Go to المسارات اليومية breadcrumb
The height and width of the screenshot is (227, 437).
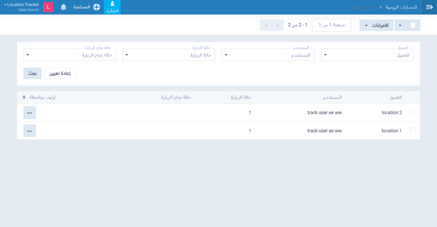402,7
